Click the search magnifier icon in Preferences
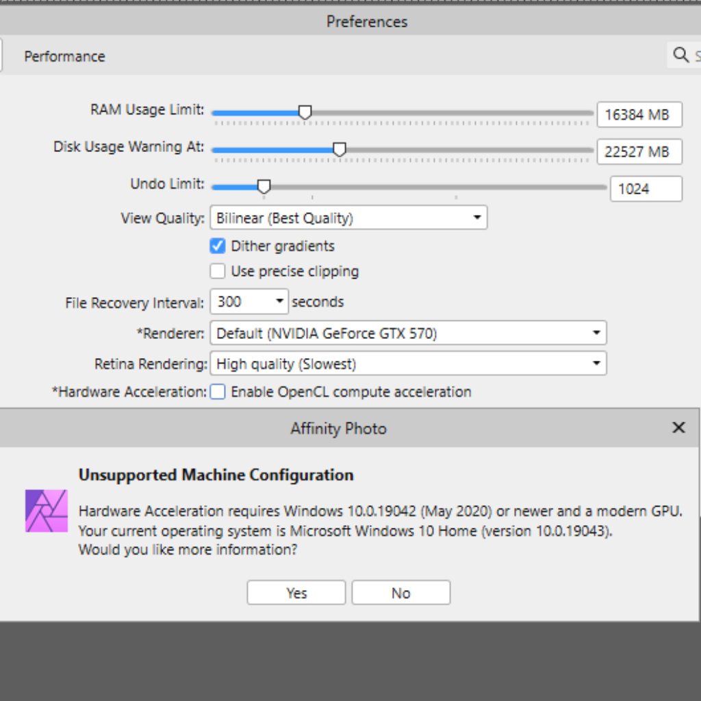Viewport: 701px width, 701px height. point(680,55)
